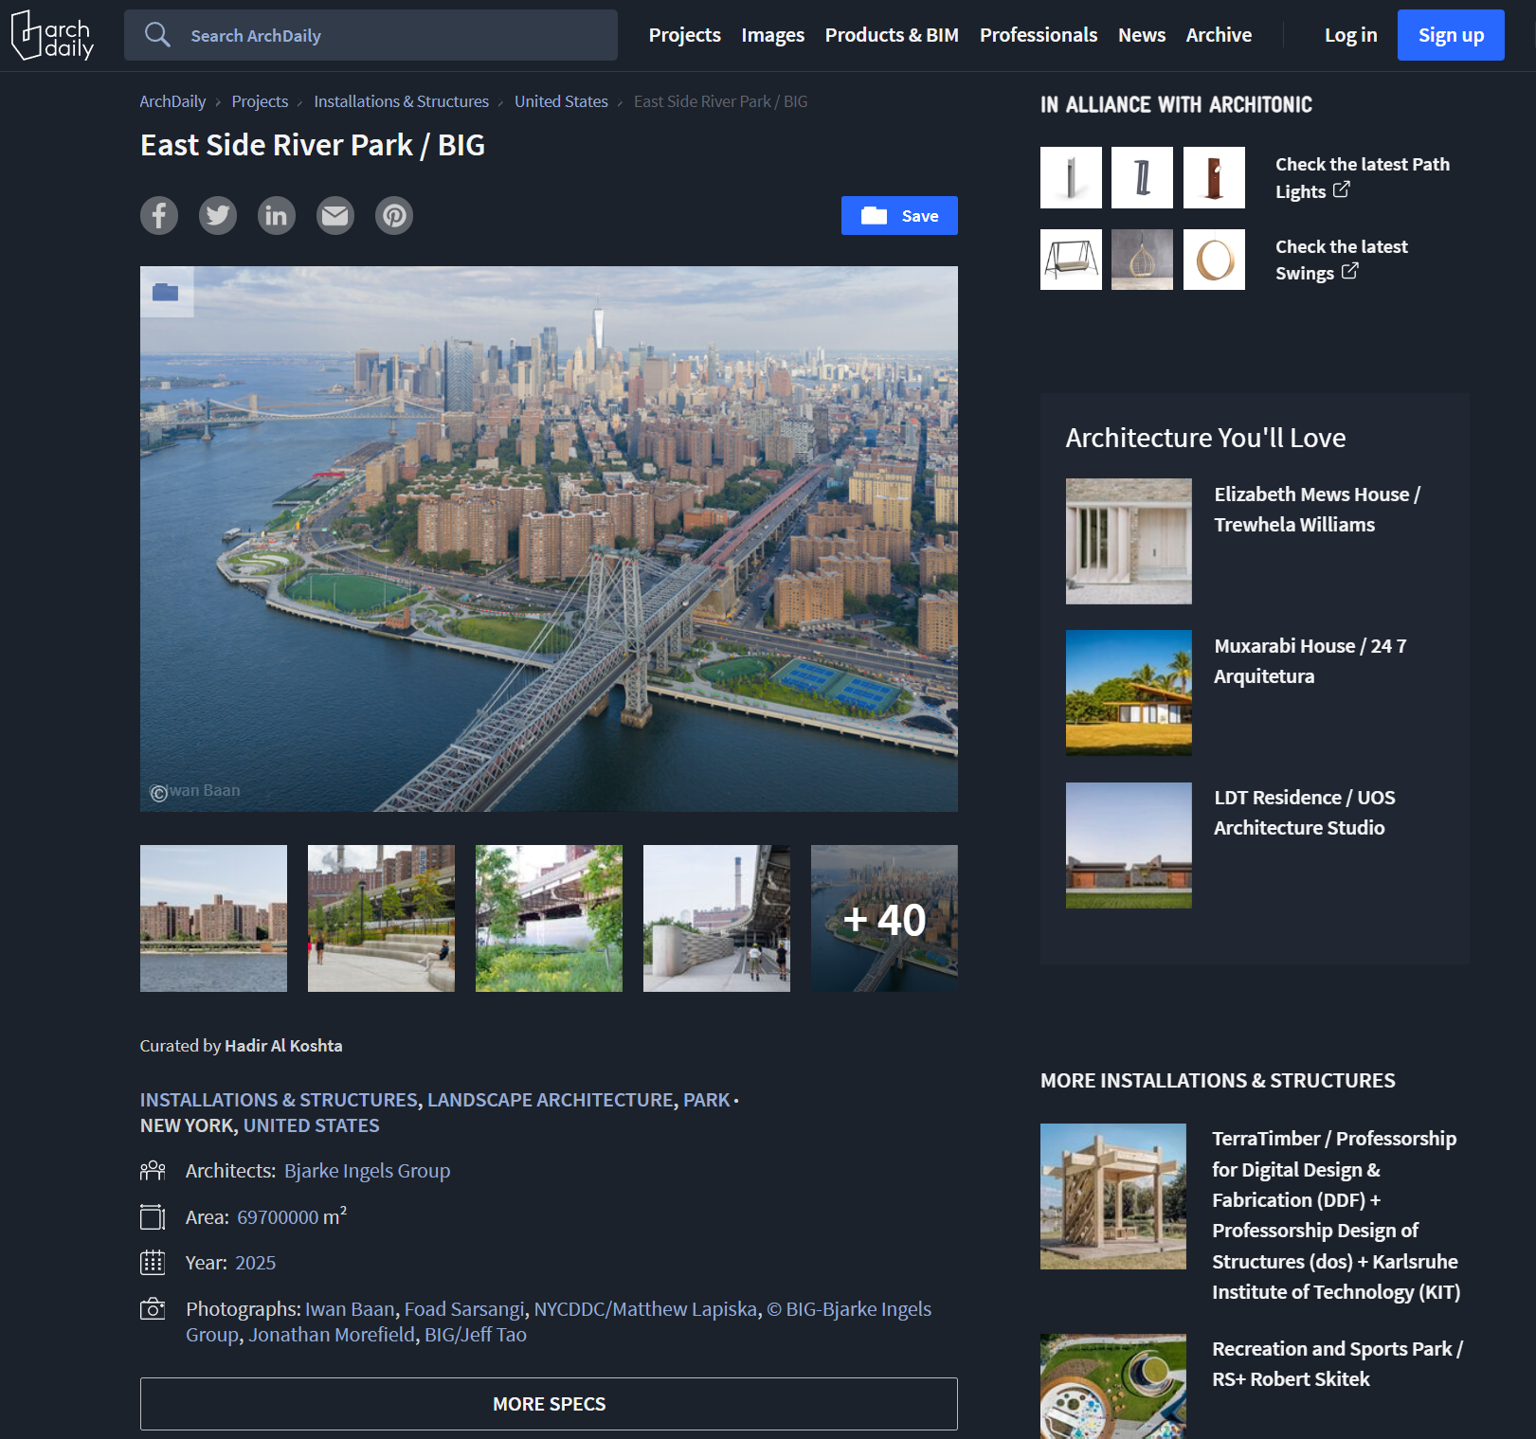Go to ArchDaily breadcrumb
The height and width of the screenshot is (1439, 1536).
(x=172, y=101)
